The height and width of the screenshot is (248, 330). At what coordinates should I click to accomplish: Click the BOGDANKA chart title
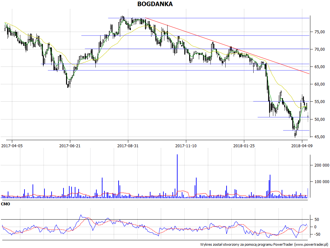pos(155,4)
